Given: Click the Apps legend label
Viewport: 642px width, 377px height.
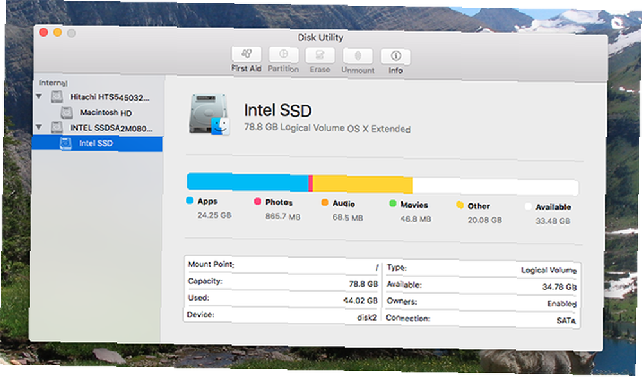Looking at the screenshot, I should (207, 201).
